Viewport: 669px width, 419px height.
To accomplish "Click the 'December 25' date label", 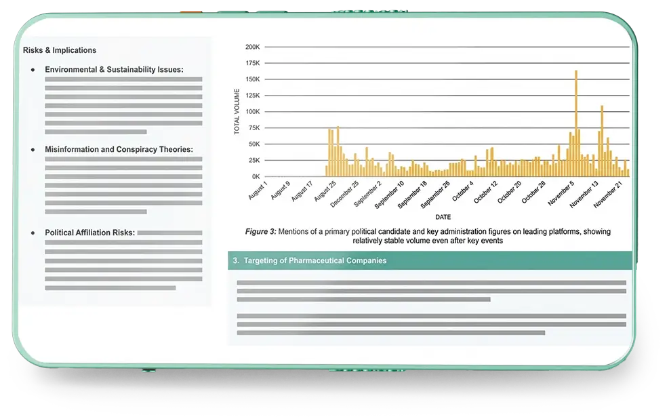I will click(344, 194).
